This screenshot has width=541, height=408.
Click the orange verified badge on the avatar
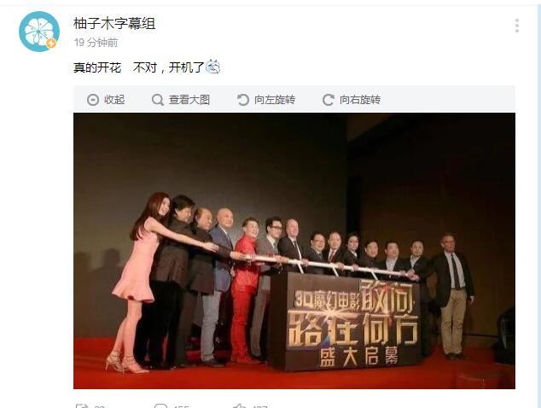(x=51, y=44)
